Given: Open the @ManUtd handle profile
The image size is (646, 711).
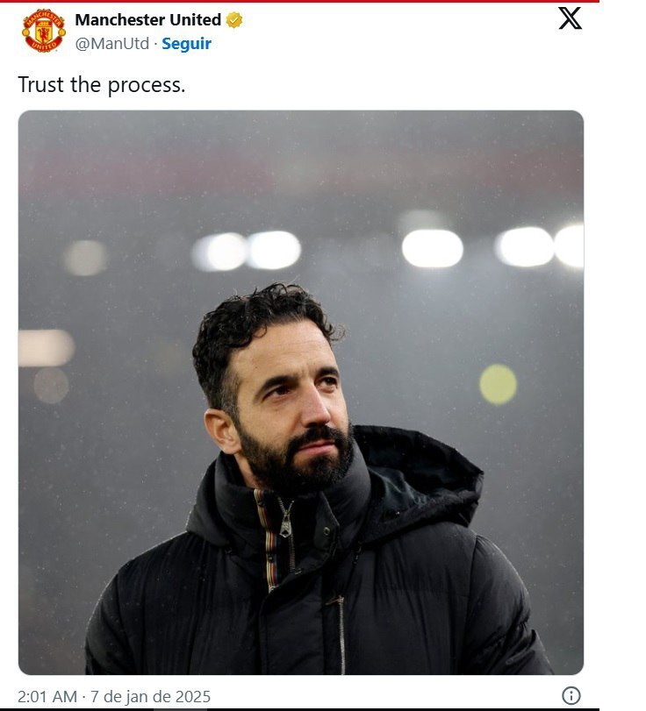Looking at the screenshot, I should click(x=112, y=43).
